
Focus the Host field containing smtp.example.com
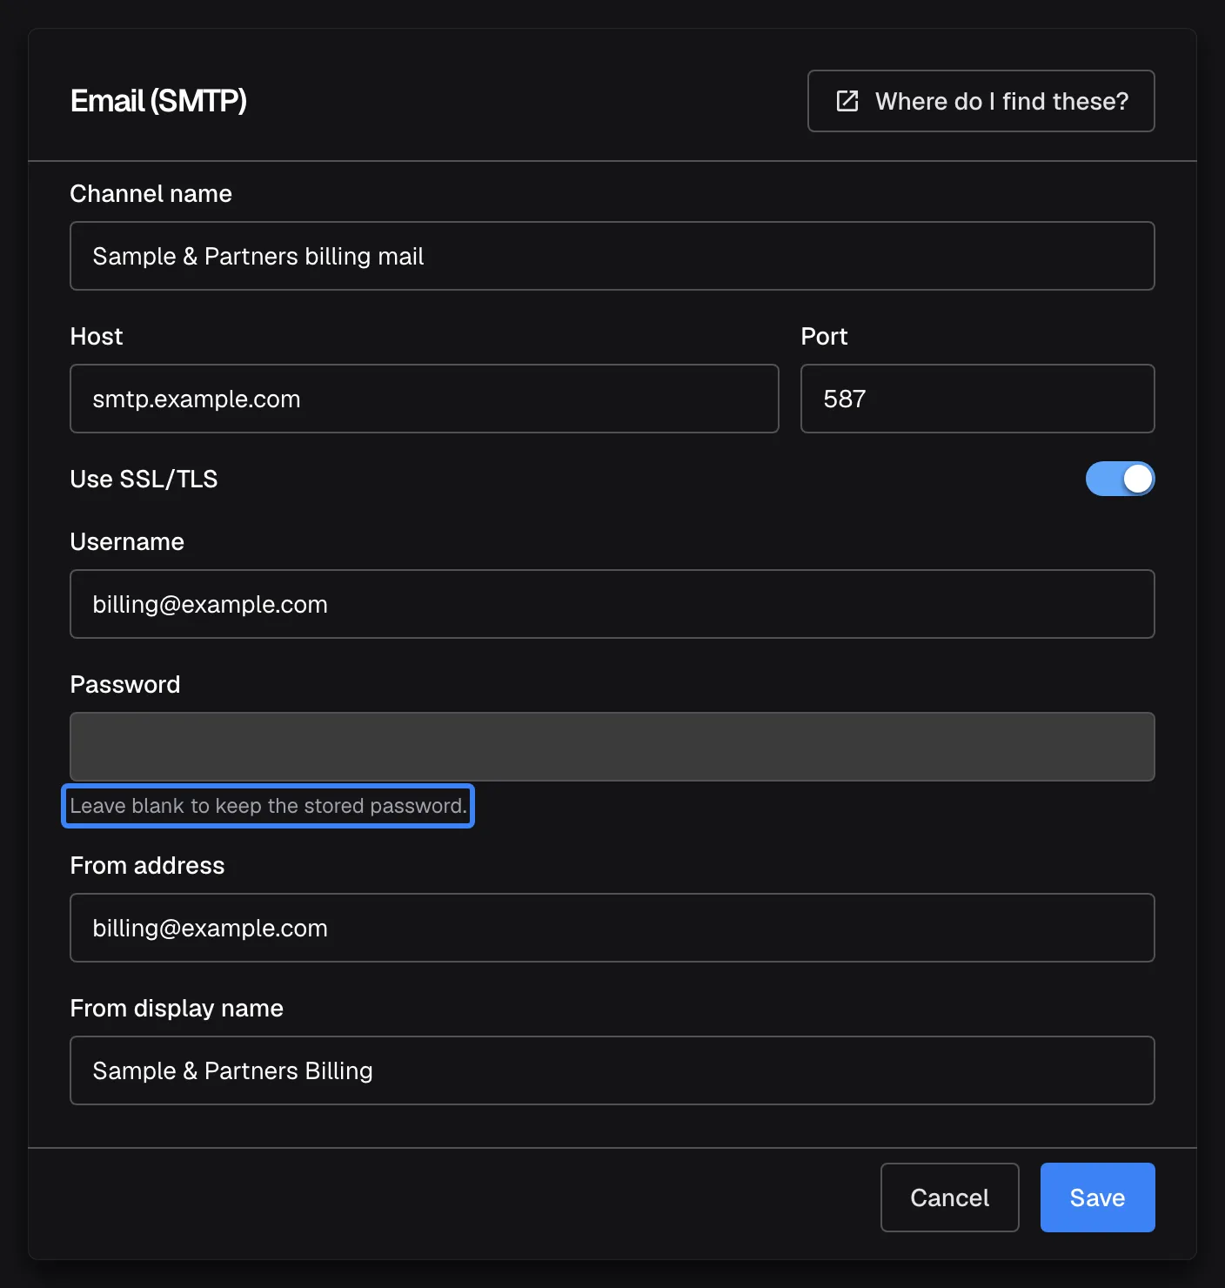(x=424, y=399)
